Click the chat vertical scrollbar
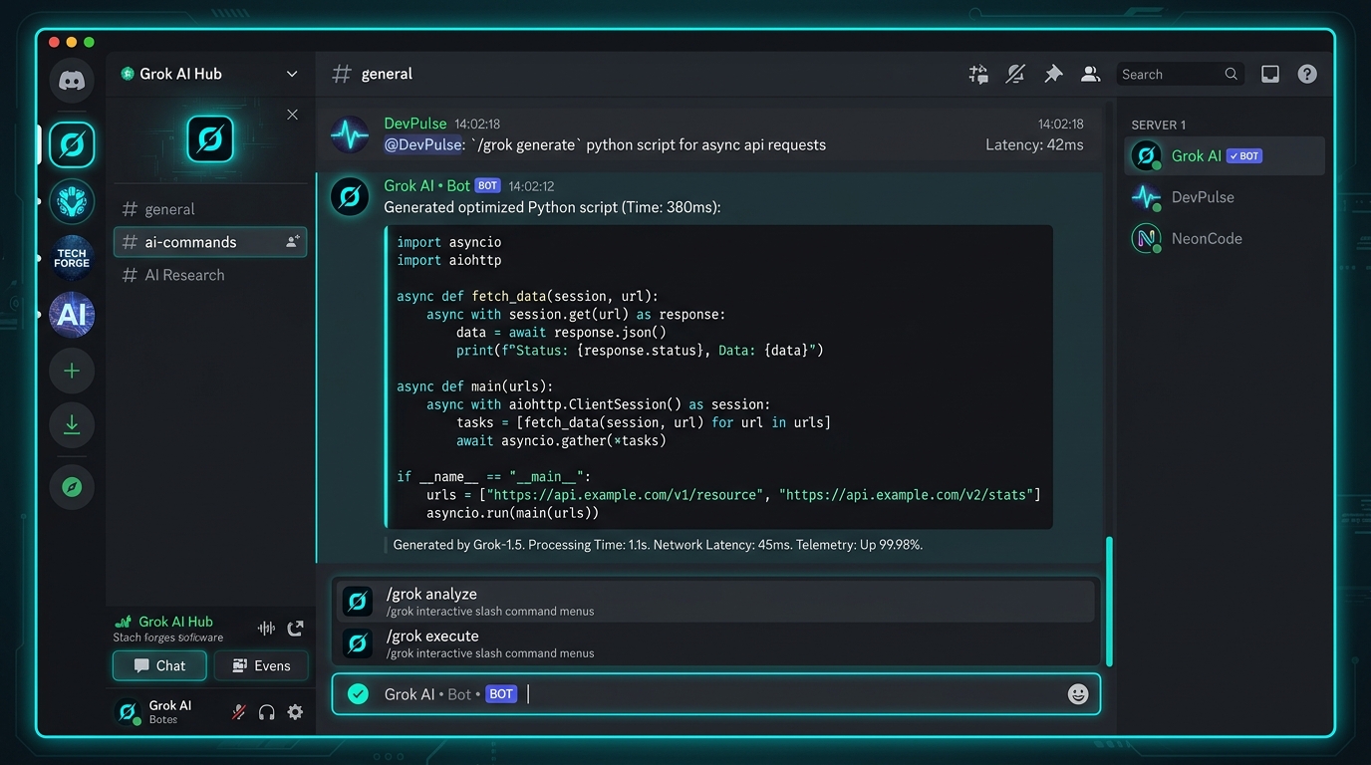This screenshot has width=1371, height=765. 1109,602
